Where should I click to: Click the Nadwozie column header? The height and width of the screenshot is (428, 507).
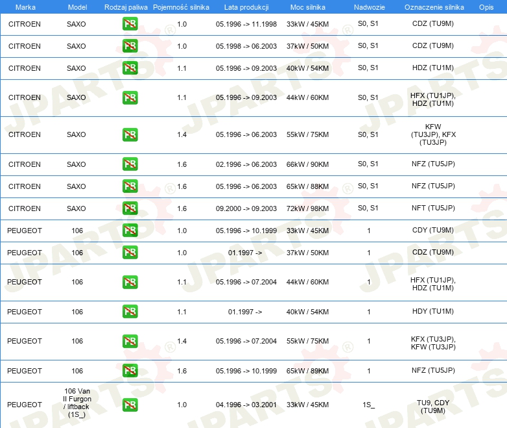point(370,7)
